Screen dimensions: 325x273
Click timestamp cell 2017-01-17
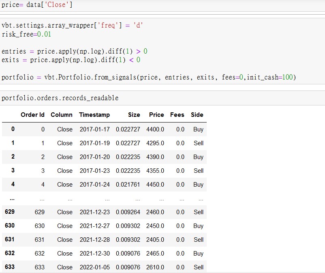(x=95, y=129)
